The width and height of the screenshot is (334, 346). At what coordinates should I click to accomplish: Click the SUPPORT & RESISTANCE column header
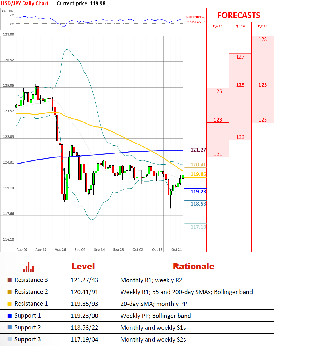[195, 19]
